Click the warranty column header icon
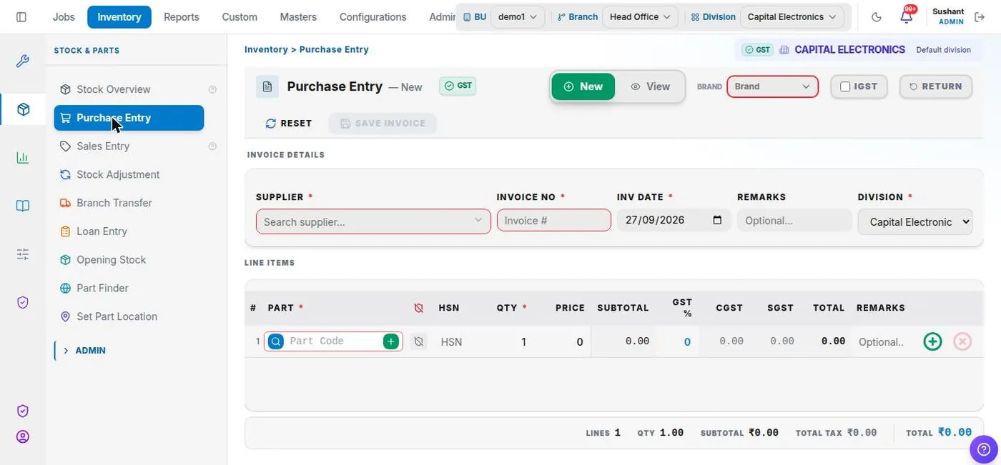1001x465 pixels. [x=419, y=308]
